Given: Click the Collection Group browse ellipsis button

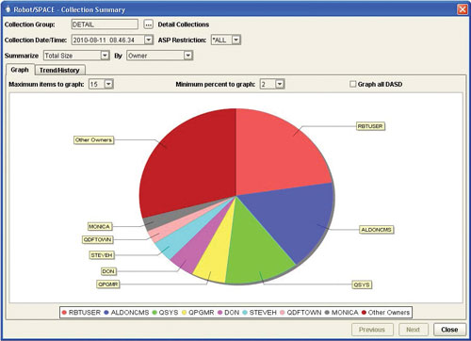Looking at the screenshot, I should [148, 24].
